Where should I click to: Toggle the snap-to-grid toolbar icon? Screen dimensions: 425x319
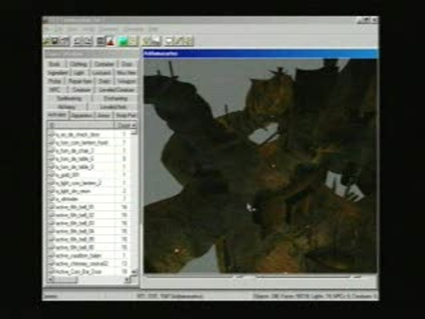pos(101,41)
